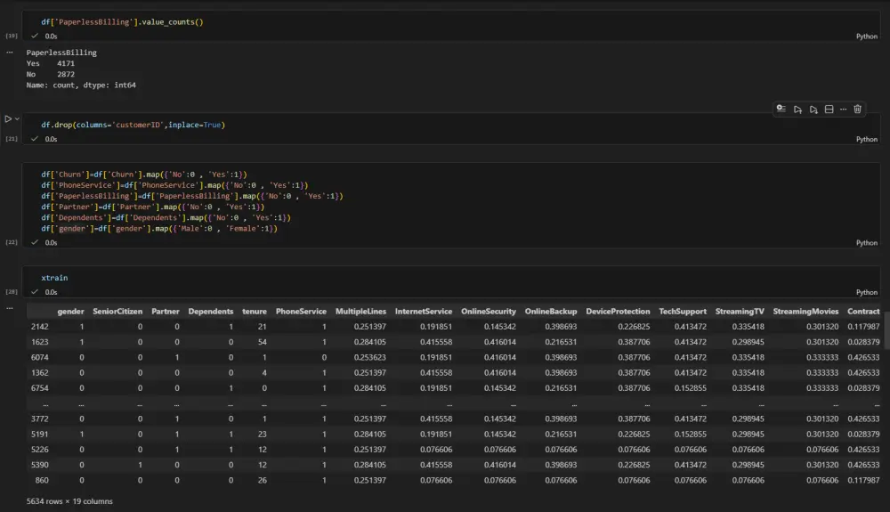This screenshot has width=890, height=512.
Task: Click the TechSupport column header
Action: click(683, 311)
